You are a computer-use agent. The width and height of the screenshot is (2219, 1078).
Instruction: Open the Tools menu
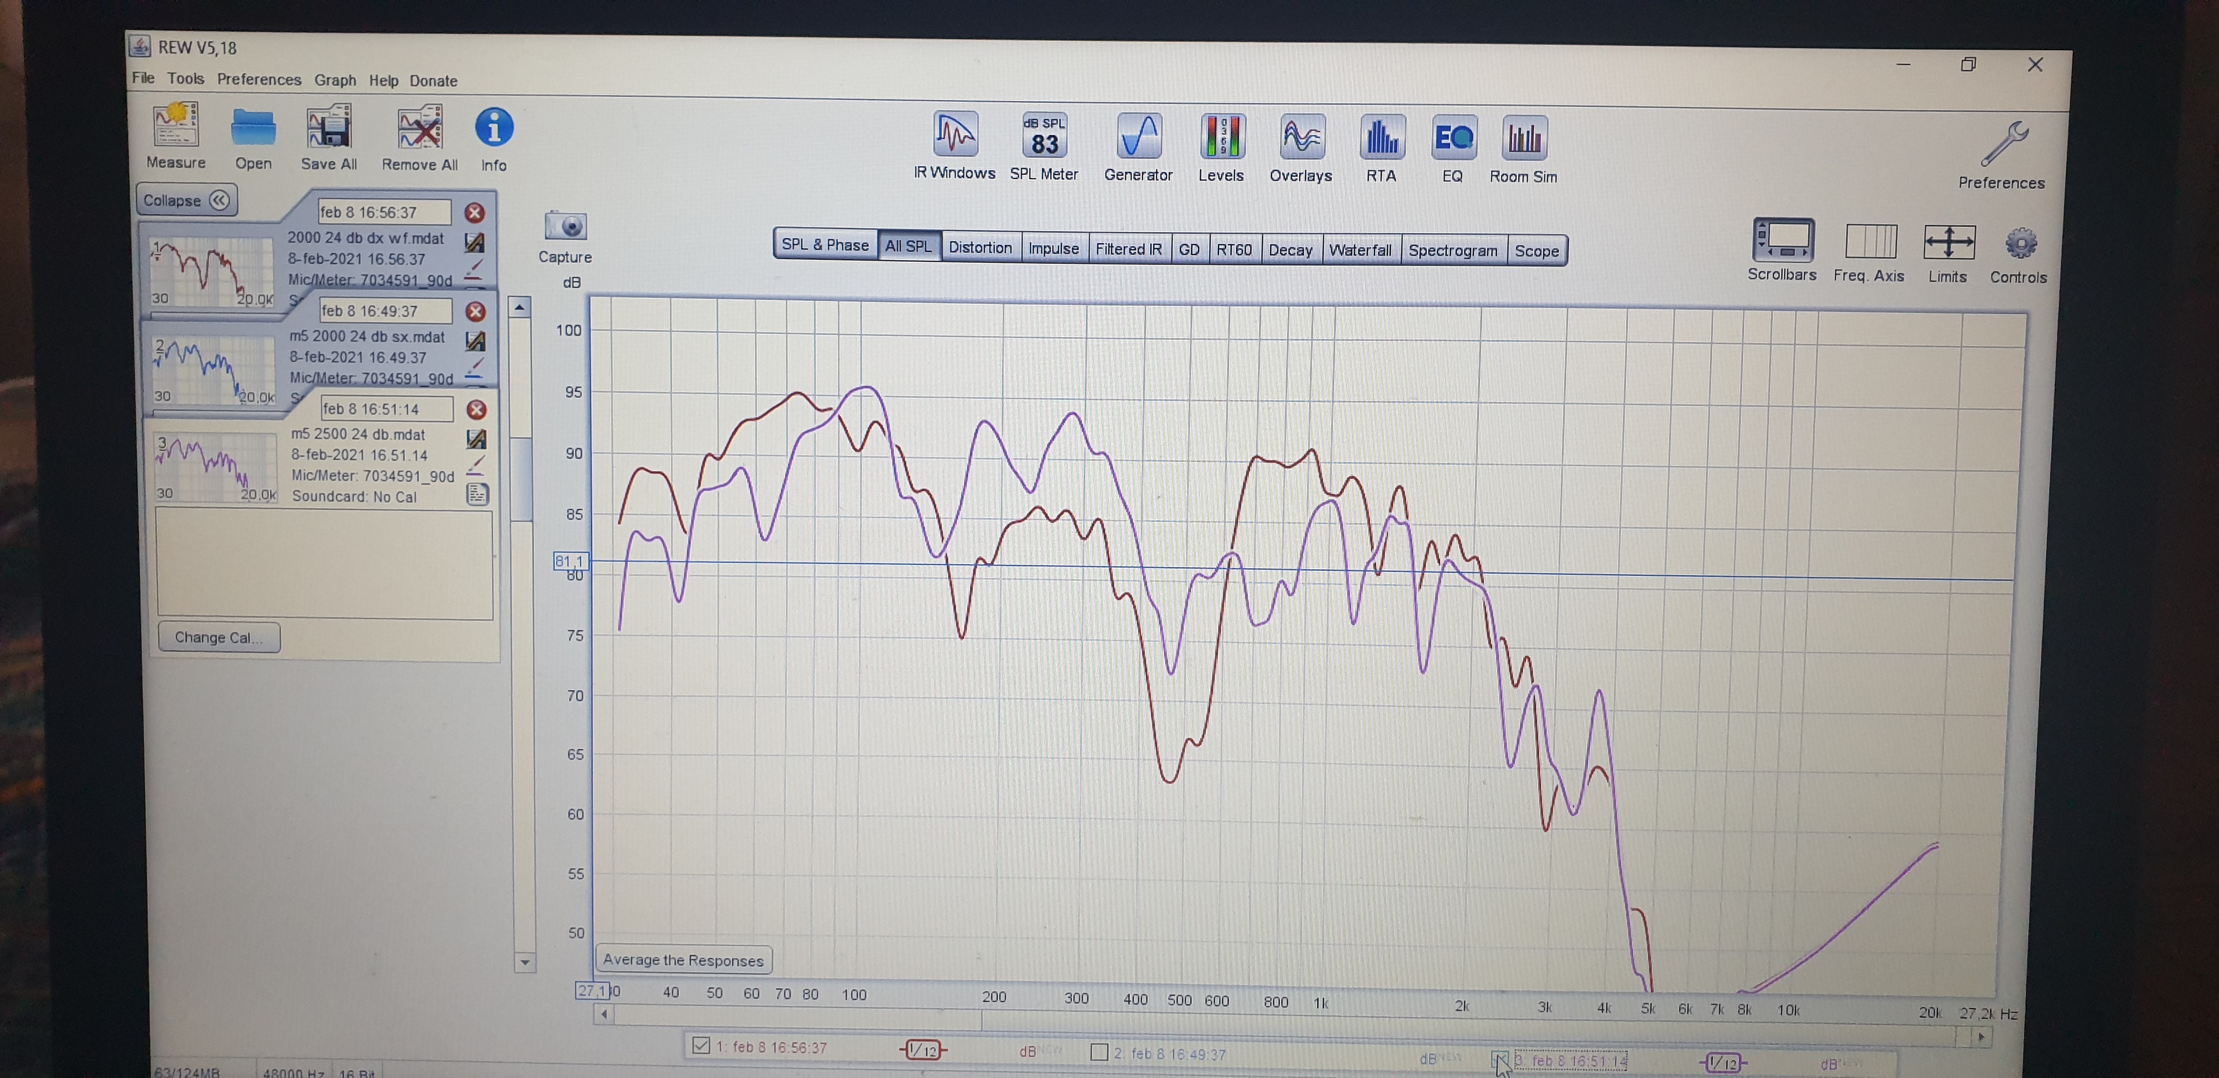click(x=186, y=79)
